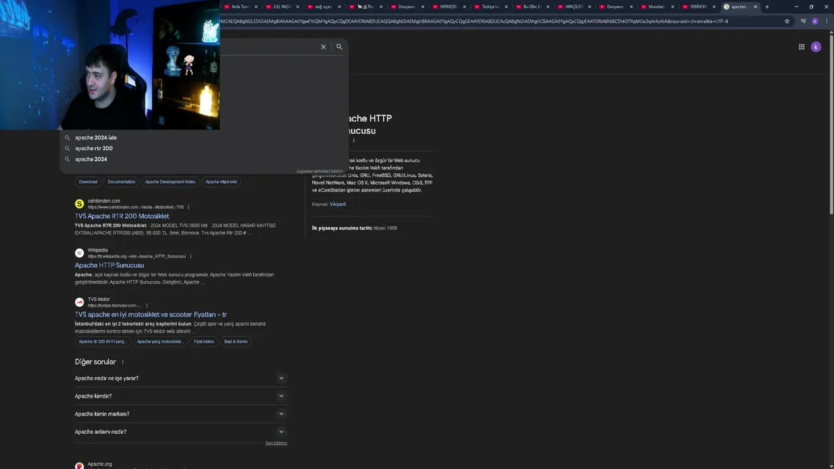Open a new browser tab with plus
834x469 pixels.
767,7
